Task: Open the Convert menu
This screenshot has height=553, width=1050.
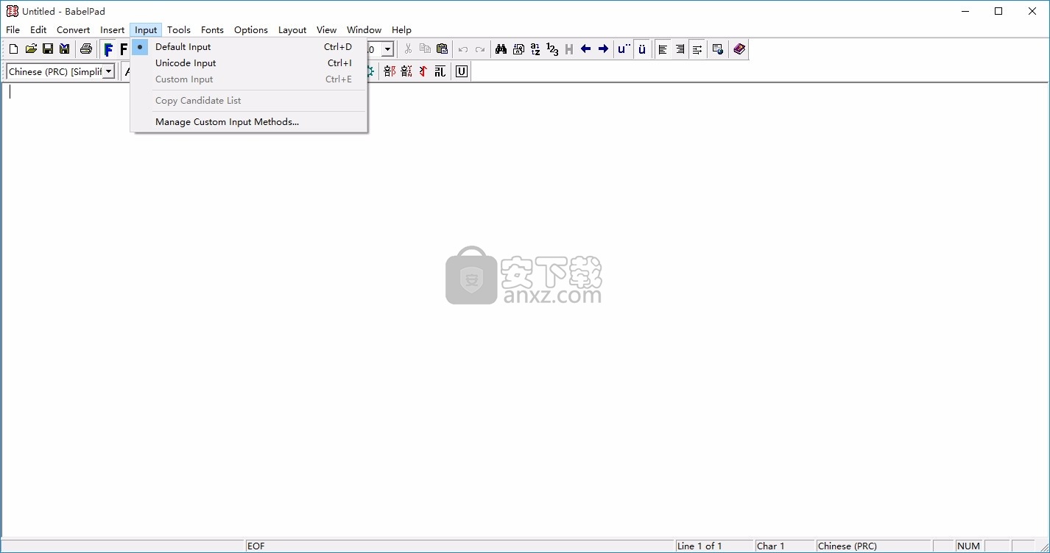Action: tap(74, 30)
